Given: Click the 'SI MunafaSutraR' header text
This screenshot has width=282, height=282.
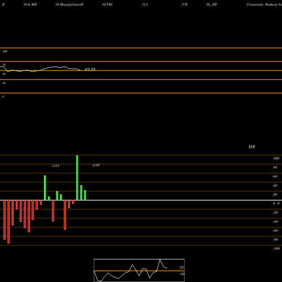Looking at the screenshot, I should pos(69,5).
